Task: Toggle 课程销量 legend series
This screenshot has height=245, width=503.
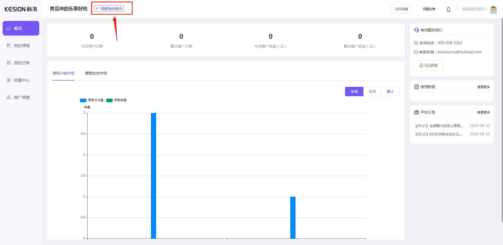Action: coord(117,100)
